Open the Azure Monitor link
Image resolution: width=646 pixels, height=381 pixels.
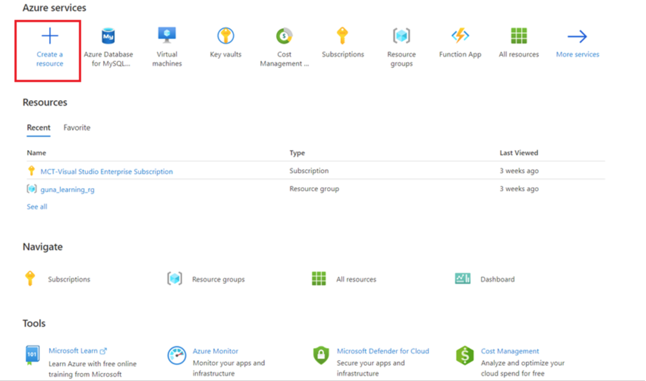tap(216, 351)
